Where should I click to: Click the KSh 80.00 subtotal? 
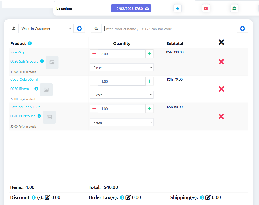[x=175, y=107]
